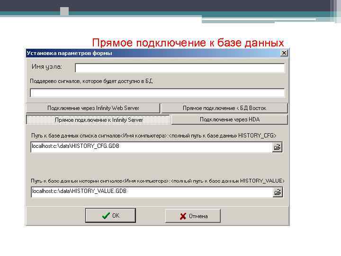
Task: Open file browser for HISTORY_CFG.GDB path
Action: pyautogui.click(x=277, y=147)
